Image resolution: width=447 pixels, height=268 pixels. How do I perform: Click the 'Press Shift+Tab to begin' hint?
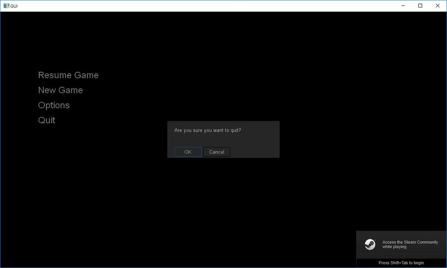pos(401,263)
